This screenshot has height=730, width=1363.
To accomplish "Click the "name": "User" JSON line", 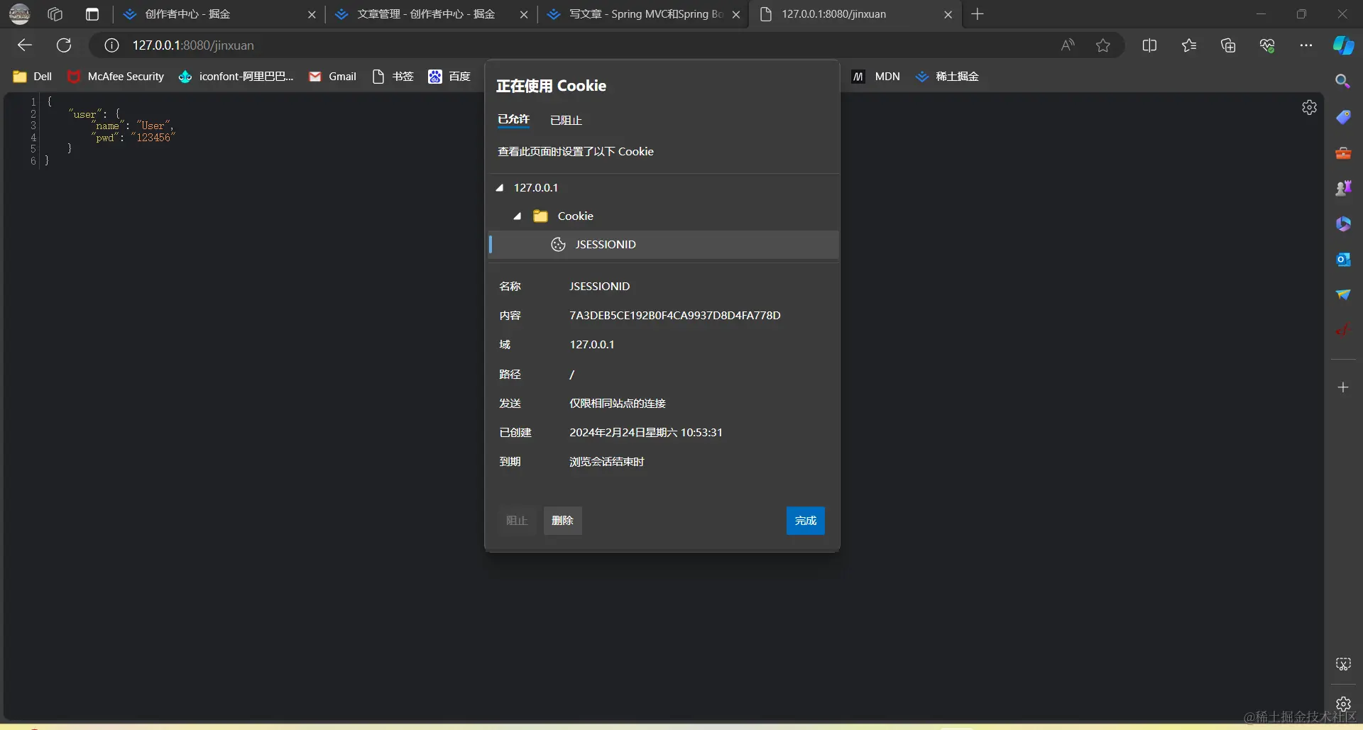I will (x=133, y=126).
